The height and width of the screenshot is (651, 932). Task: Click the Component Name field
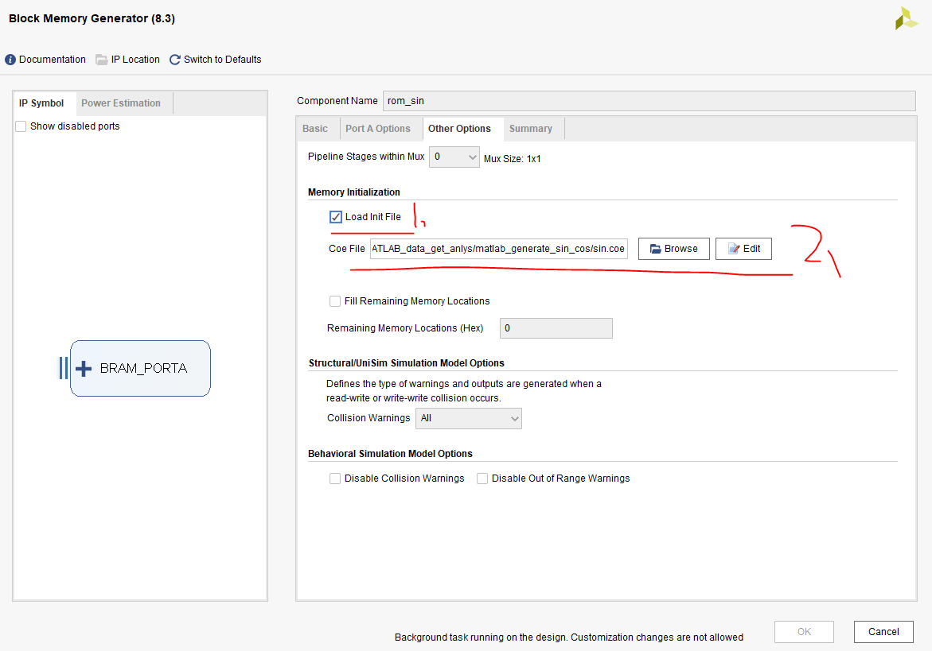click(x=649, y=101)
